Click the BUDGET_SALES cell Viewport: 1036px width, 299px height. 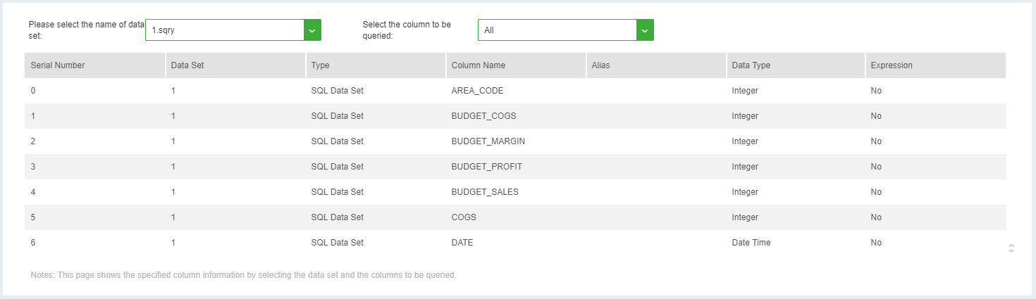pos(485,192)
